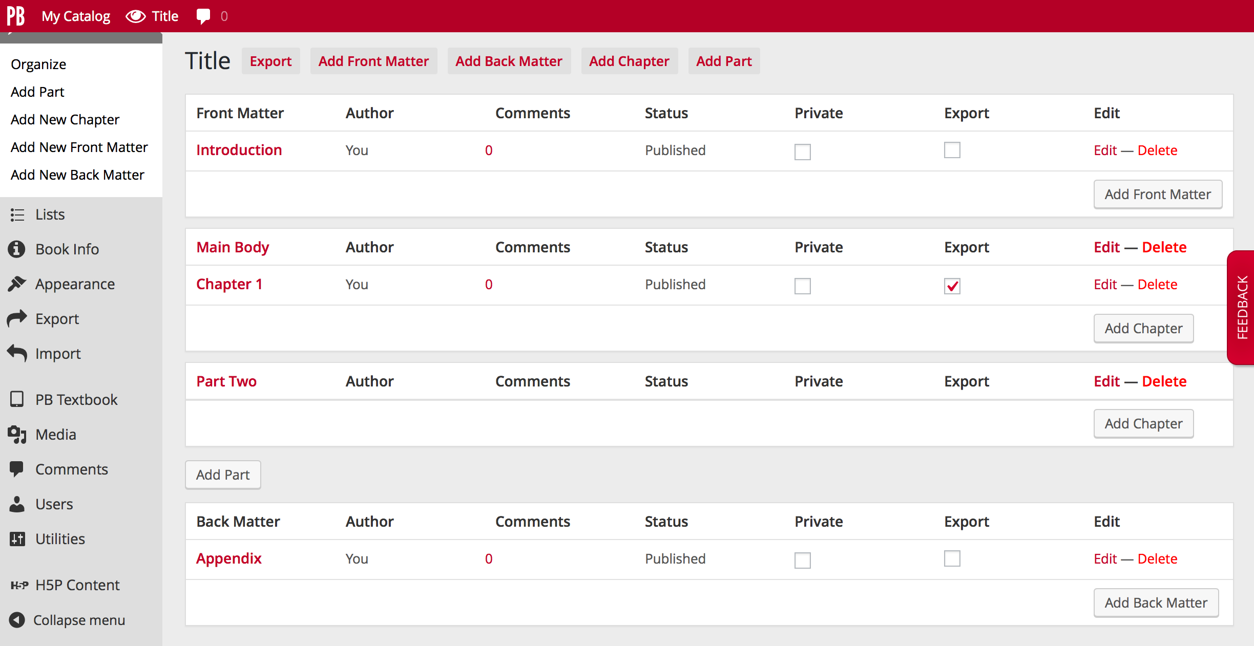Viewport: 1254px width, 646px height.
Task: Open Users menu label
Action: click(x=54, y=504)
